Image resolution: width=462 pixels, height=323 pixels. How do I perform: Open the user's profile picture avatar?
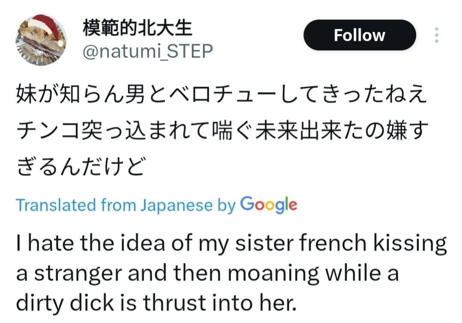[x=41, y=41]
